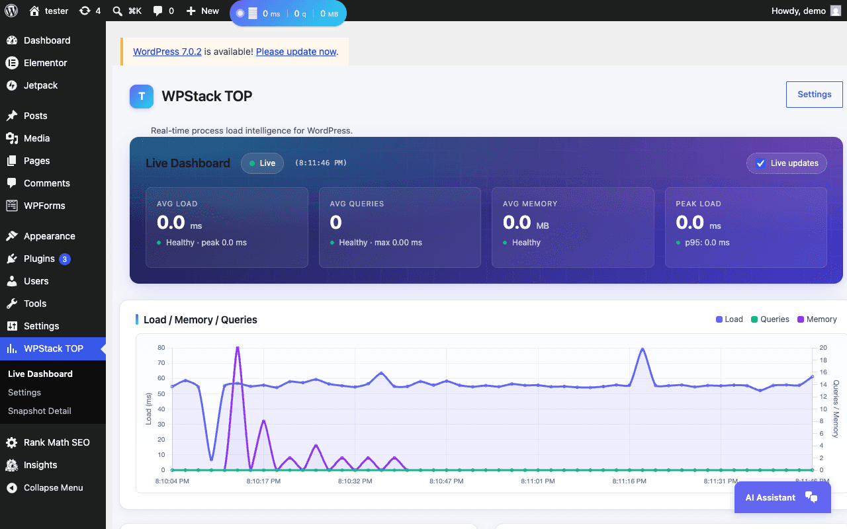Click the Elementor sidebar icon
The image size is (847, 529).
coord(11,63)
